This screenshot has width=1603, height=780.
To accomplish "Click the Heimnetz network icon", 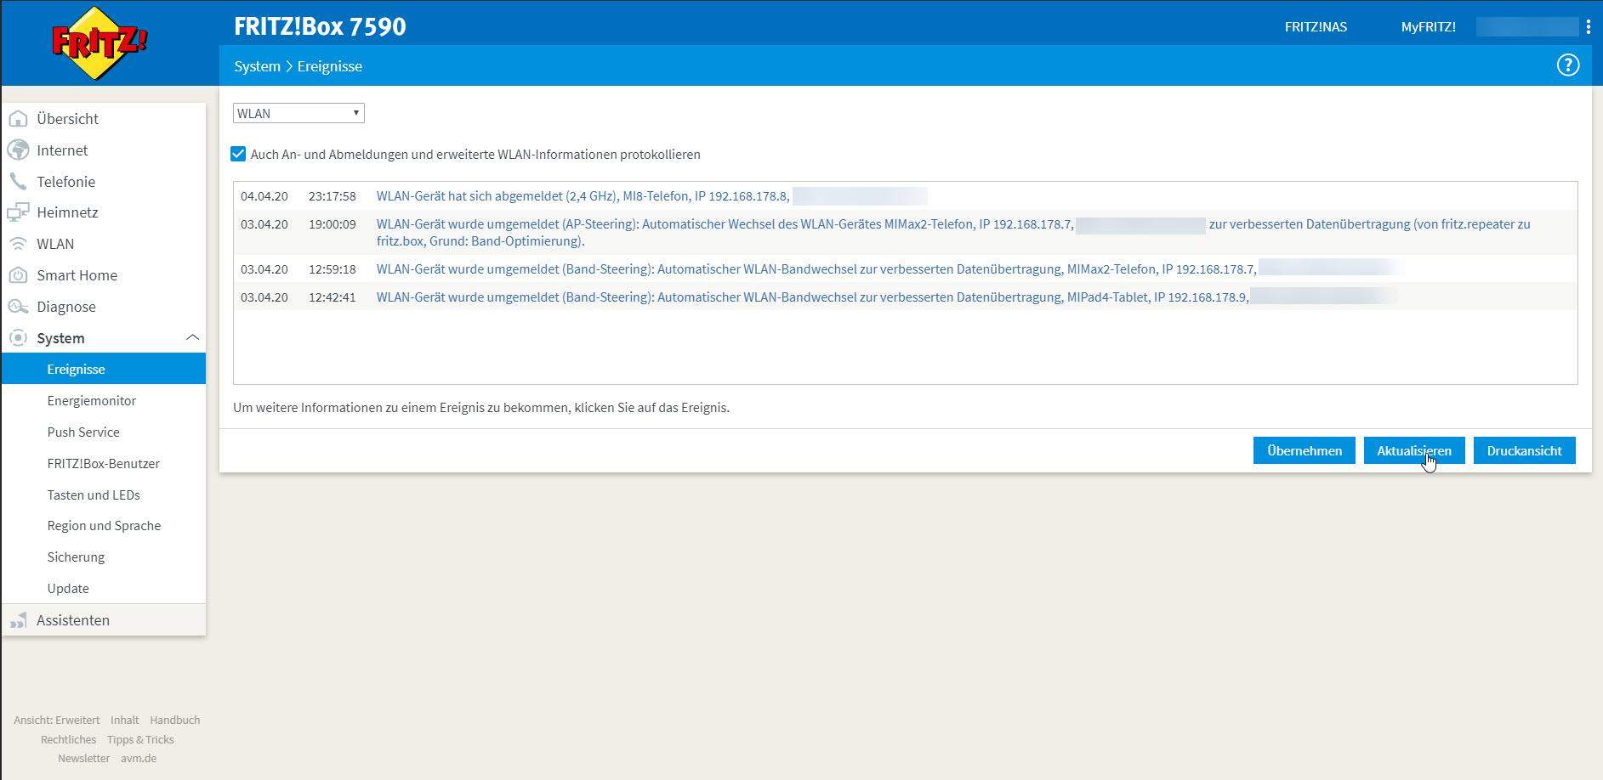I will coord(18,212).
